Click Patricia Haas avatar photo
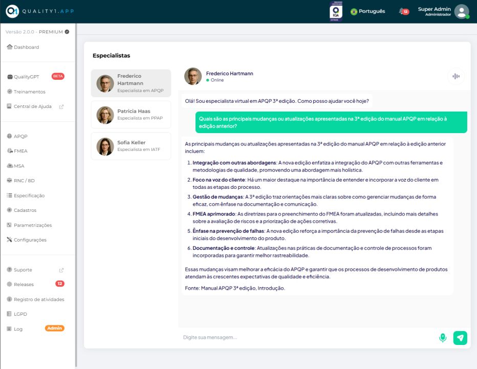Image resolution: width=477 pixels, height=369 pixels. point(105,115)
